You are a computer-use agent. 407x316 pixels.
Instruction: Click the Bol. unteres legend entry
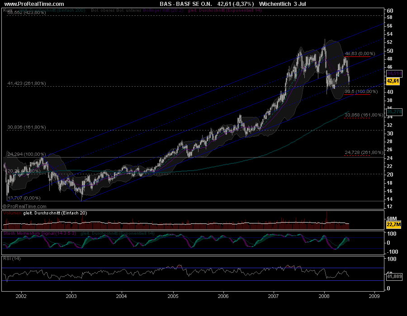pyautogui.click(x=129, y=10)
